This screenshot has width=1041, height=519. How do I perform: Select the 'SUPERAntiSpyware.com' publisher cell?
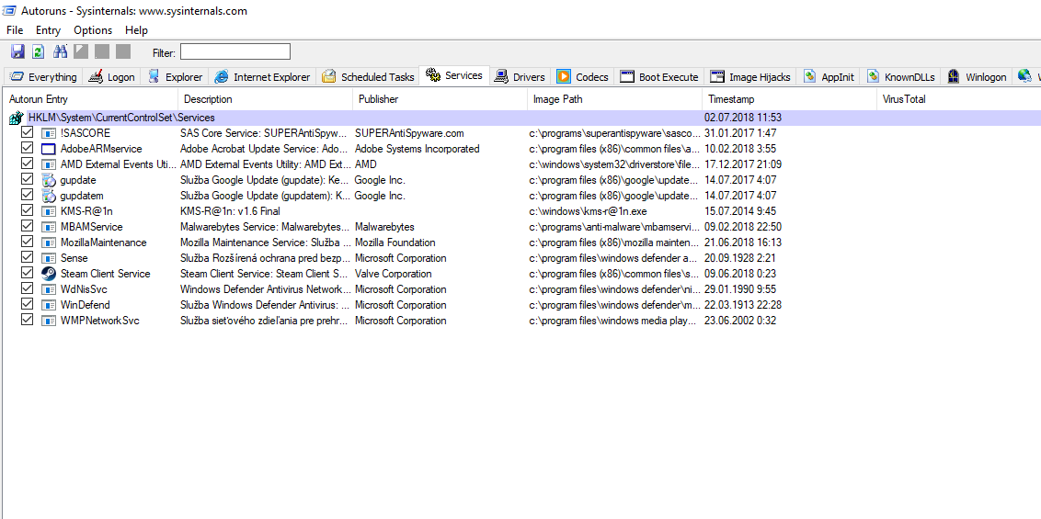[x=409, y=133]
